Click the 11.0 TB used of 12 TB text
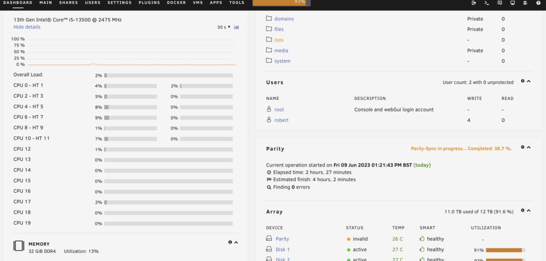546x261 pixels. click(x=479, y=211)
